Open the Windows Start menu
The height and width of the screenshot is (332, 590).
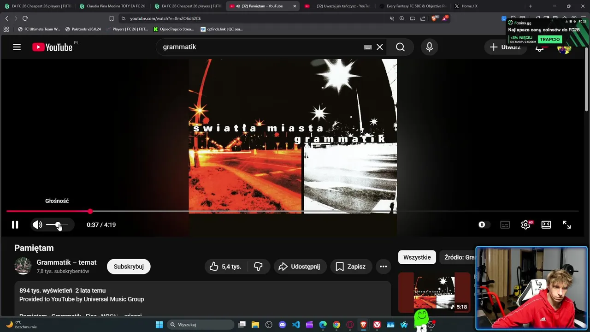pyautogui.click(x=159, y=325)
